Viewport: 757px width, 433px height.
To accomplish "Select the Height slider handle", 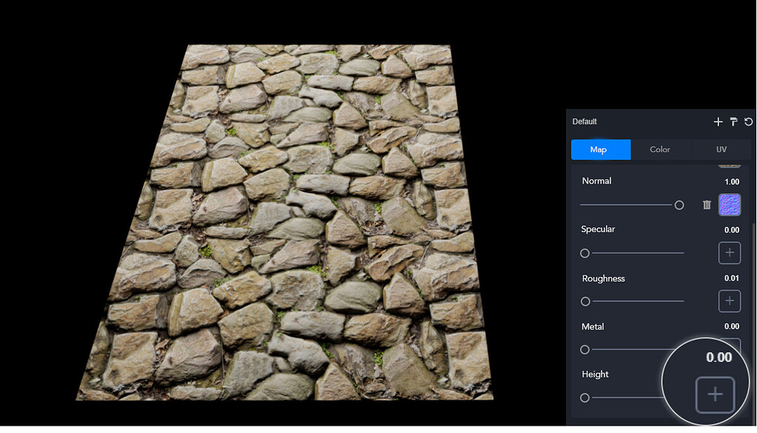I will pos(585,397).
